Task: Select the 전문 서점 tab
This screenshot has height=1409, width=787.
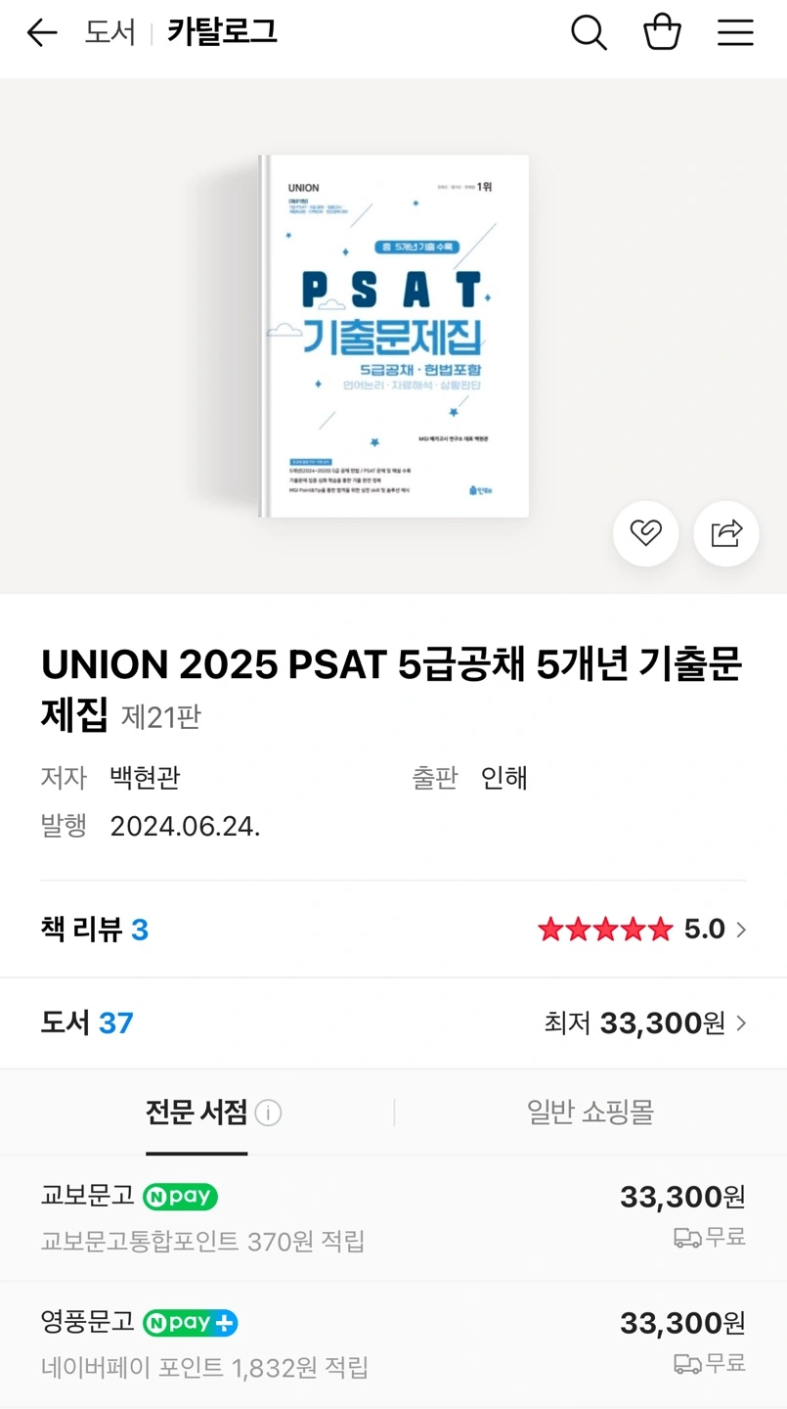Action: (x=196, y=1113)
